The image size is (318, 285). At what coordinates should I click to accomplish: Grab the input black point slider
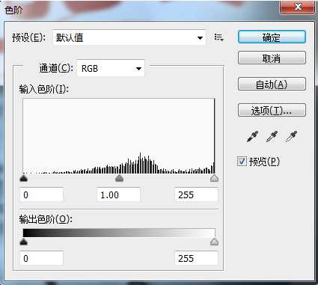(x=24, y=178)
